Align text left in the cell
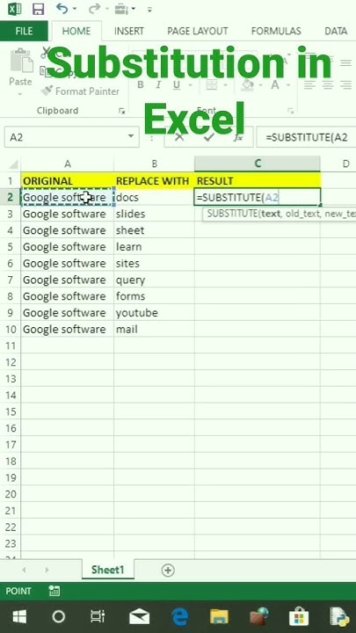This screenshot has height=633, width=356. coord(309,84)
